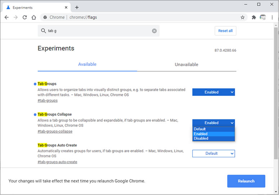Click the Experiments tab flask icon
The width and height of the screenshot is (279, 195).
[x=8, y=8]
